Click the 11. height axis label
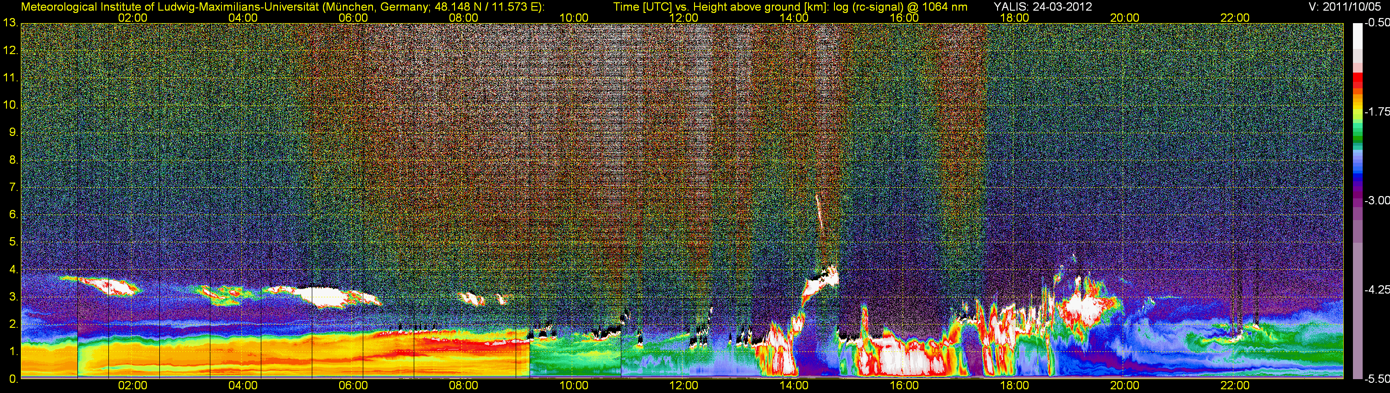Viewport: 1390px width, 393px height. click(x=10, y=78)
